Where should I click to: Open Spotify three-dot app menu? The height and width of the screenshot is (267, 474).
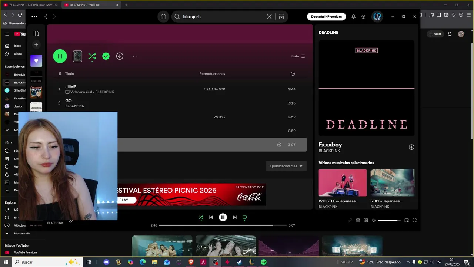coord(34,17)
